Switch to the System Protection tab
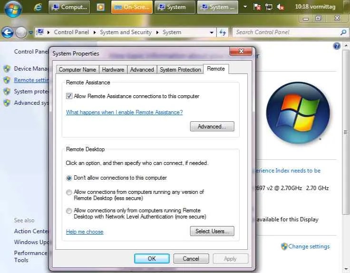This screenshot has height=273, width=350. coord(180,70)
